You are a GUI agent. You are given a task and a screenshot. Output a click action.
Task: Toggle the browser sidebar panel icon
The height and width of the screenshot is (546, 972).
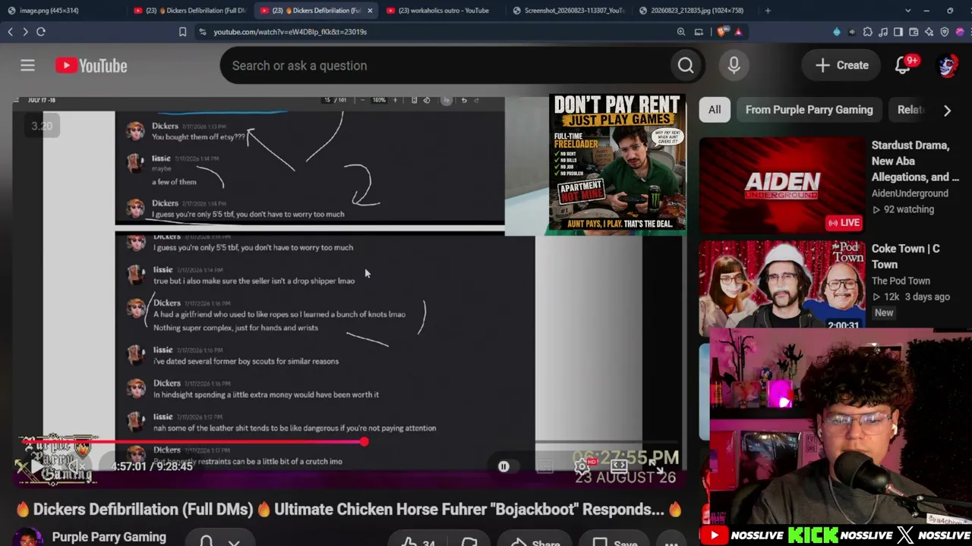pos(898,32)
